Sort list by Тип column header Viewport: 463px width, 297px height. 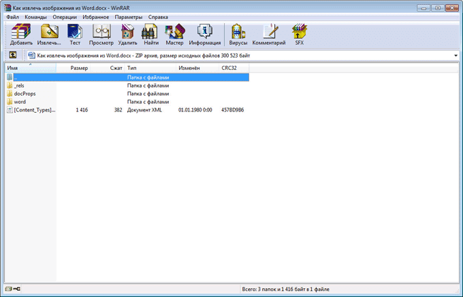pyautogui.click(x=150, y=68)
